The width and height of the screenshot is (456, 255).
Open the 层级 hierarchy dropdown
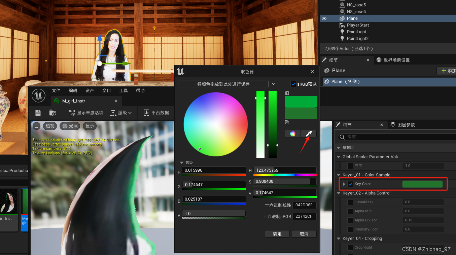[121, 113]
